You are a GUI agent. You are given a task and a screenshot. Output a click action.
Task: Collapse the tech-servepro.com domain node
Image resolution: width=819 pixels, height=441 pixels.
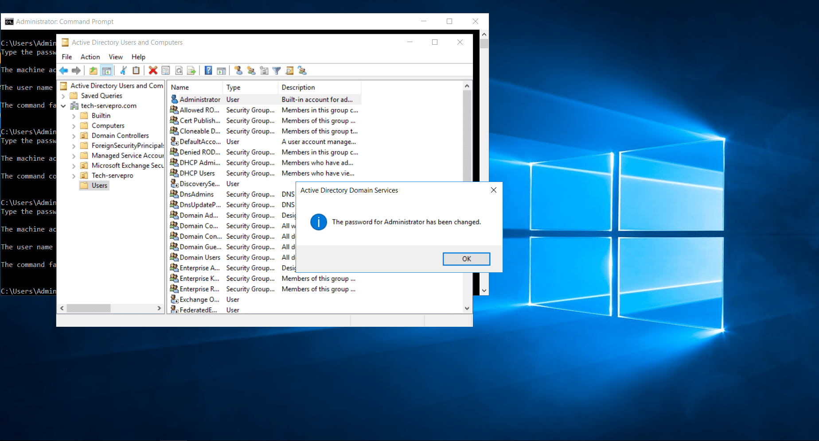(63, 106)
